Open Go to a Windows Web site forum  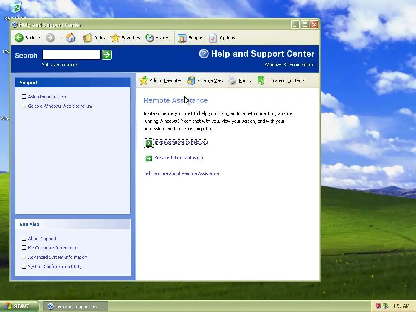pyautogui.click(x=60, y=106)
